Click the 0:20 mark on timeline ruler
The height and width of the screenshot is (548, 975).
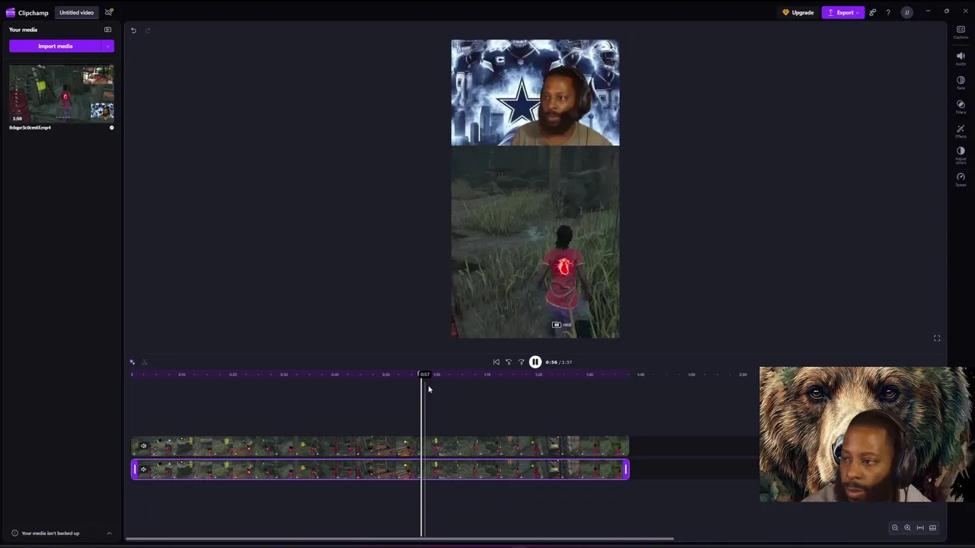tap(232, 374)
